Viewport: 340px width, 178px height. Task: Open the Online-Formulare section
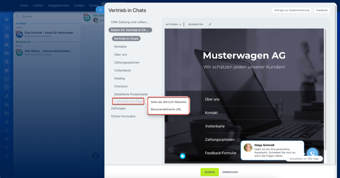(123, 116)
